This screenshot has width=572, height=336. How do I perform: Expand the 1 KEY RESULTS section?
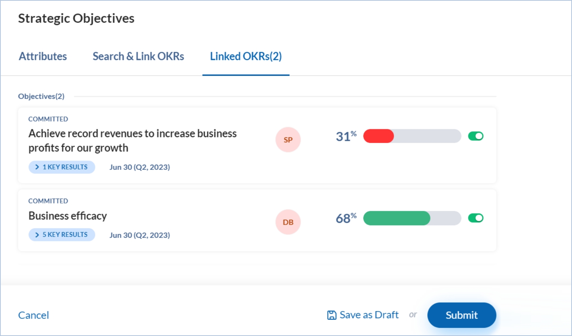(x=62, y=167)
